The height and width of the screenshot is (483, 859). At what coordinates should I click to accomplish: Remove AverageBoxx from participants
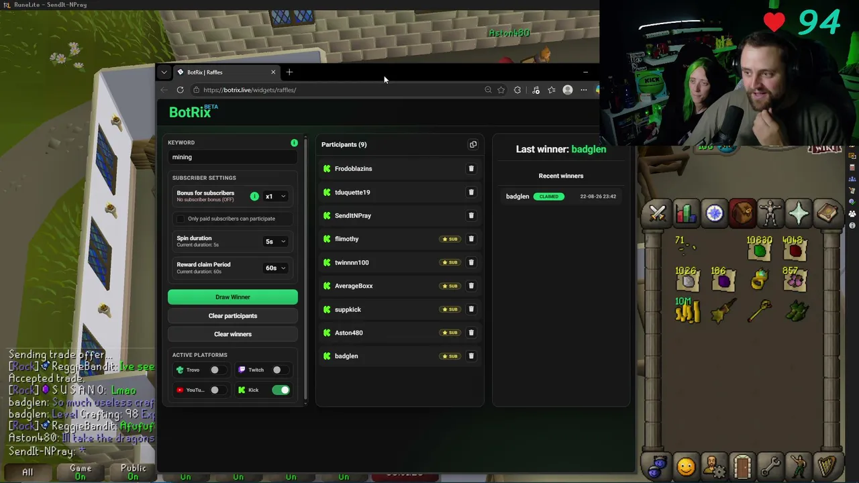point(471,286)
